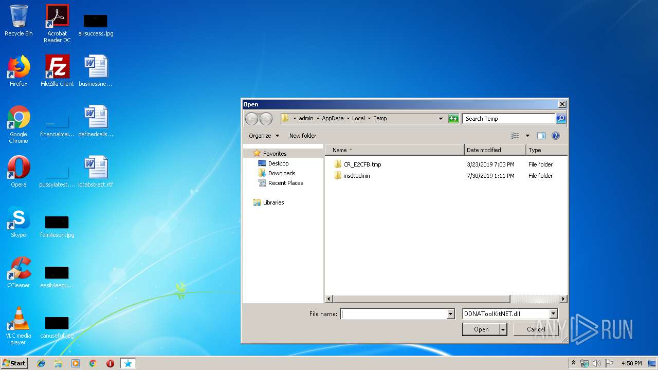Open Recent Places in Favorites
The image size is (658, 370).
285,183
